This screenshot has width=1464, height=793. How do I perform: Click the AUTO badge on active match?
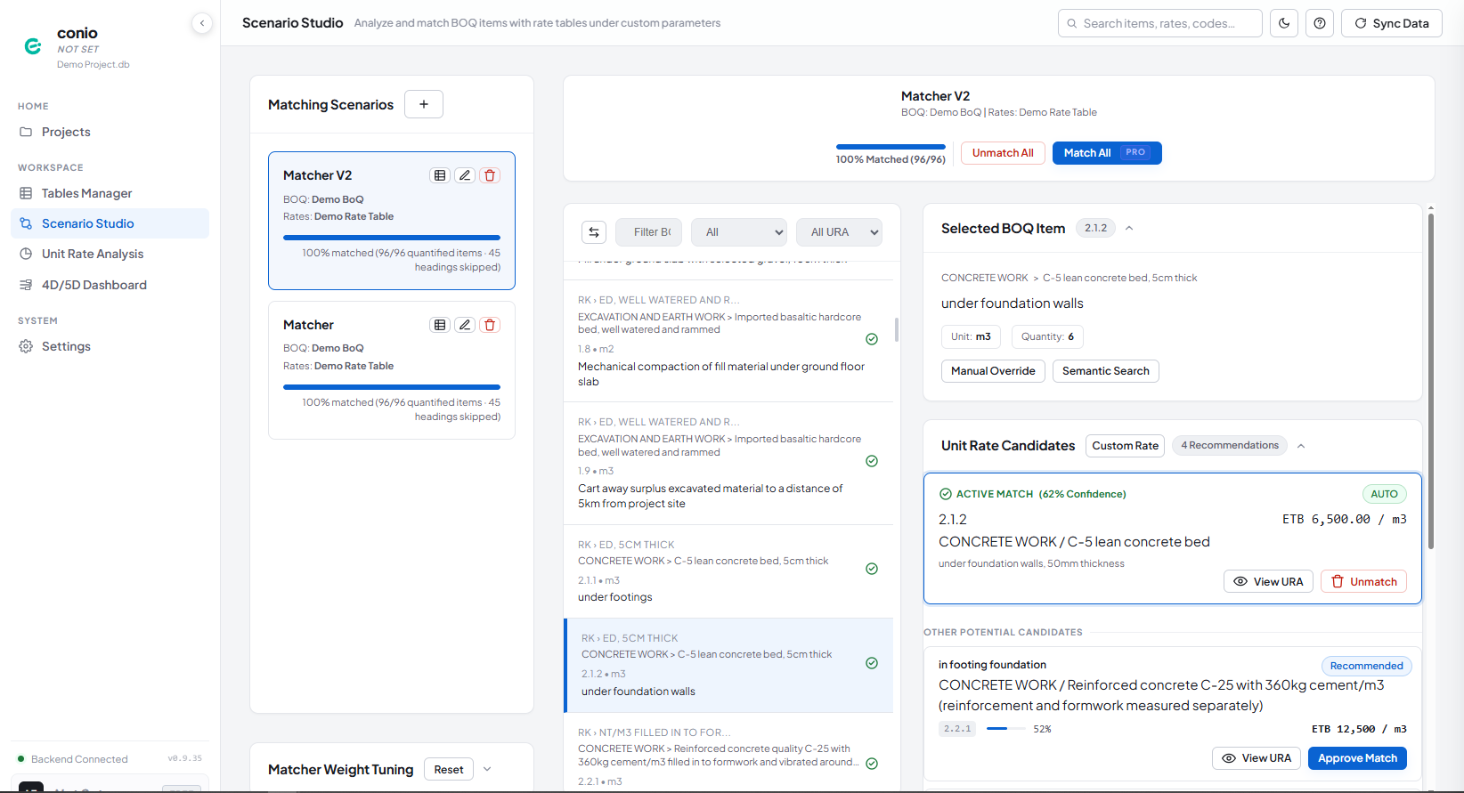coord(1384,494)
